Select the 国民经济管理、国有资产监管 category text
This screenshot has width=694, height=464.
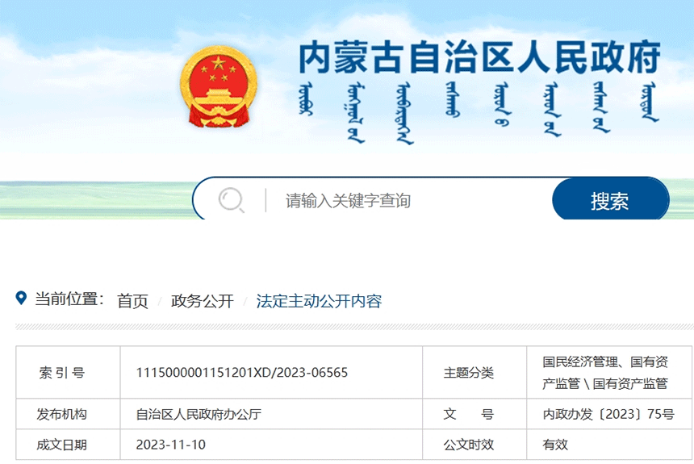pyautogui.click(x=605, y=372)
